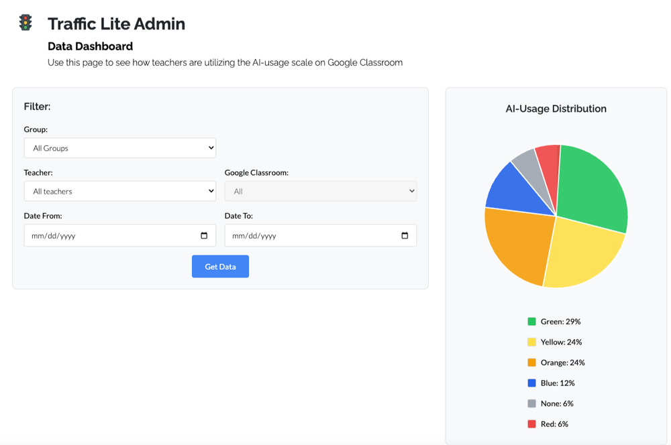Focus the Date From input field

coord(120,235)
